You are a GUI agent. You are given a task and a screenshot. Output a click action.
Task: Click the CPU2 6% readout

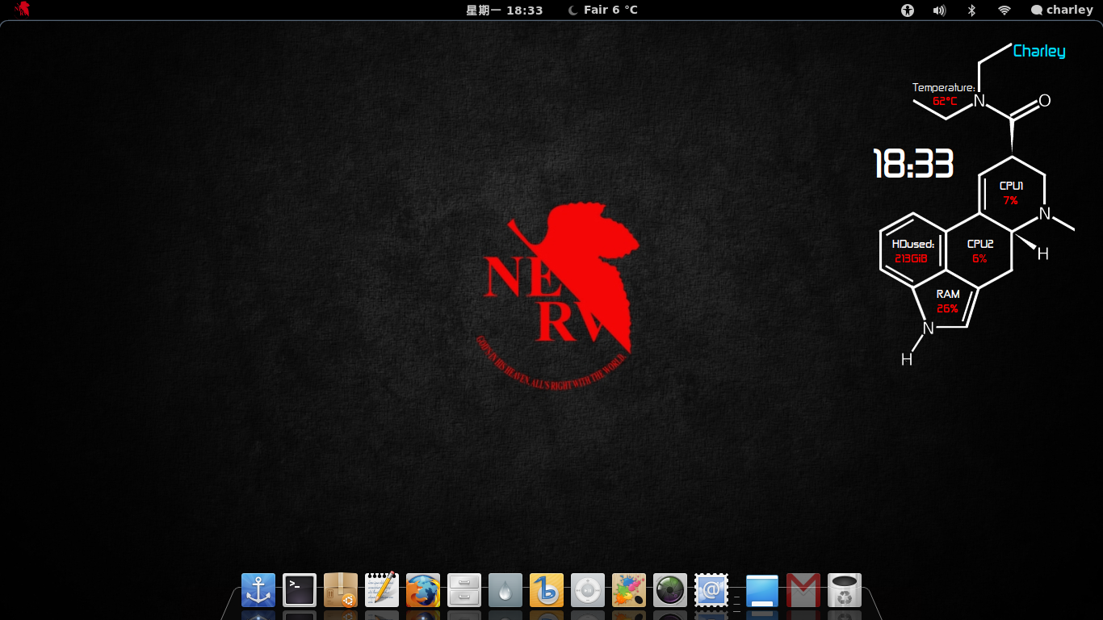[x=980, y=251]
